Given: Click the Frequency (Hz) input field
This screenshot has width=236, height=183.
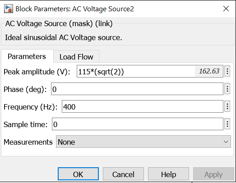Looking at the screenshot, I should [x=143, y=106].
